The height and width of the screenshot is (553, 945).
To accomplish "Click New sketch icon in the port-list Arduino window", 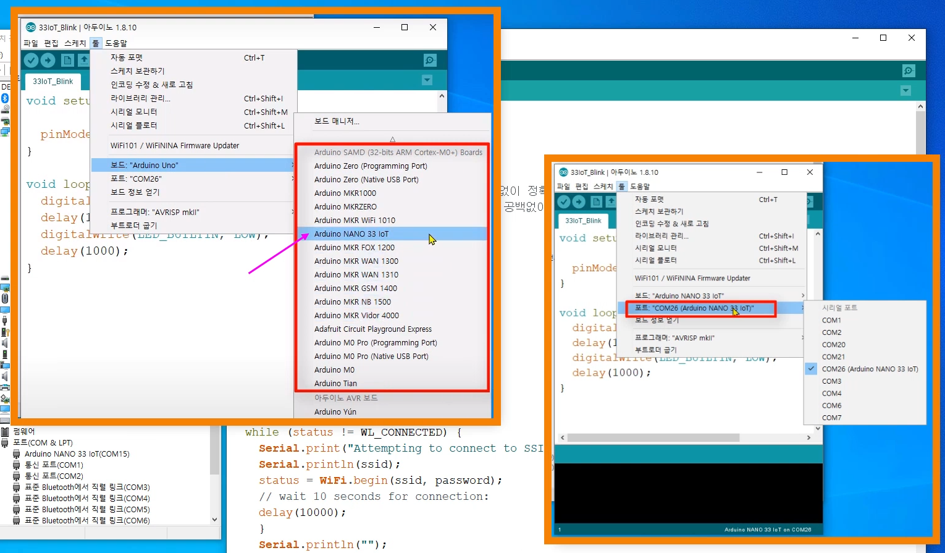I will point(597,201).
